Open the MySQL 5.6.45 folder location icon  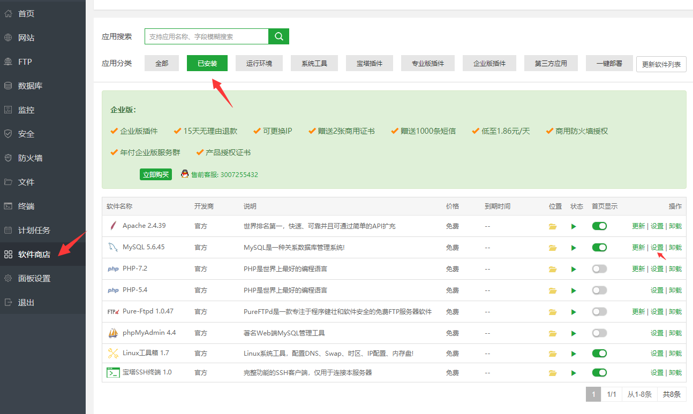[553, 248]
